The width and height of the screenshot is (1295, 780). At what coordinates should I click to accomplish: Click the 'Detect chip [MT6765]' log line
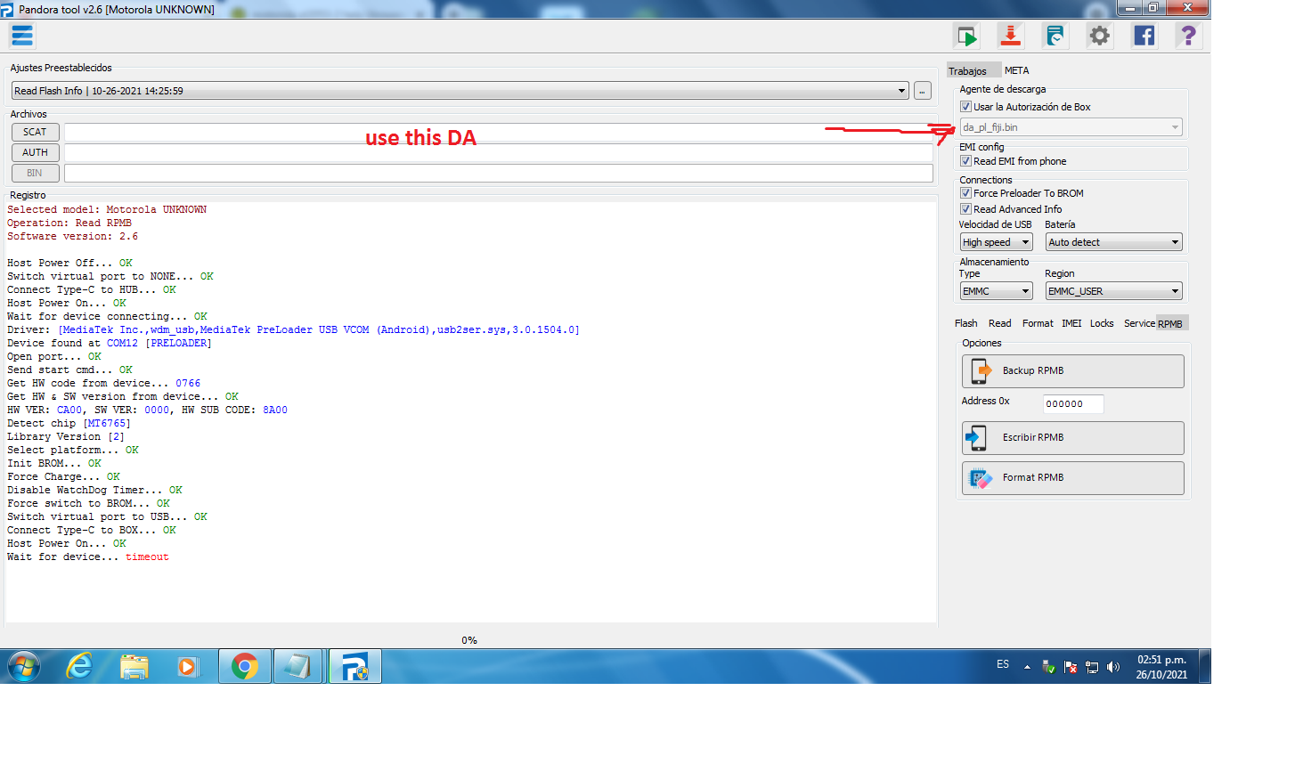(x=69, y=424)
